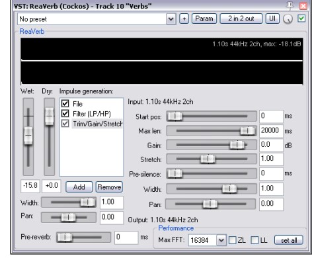Enable the ZL zero latency checkbox
This screenshot has height=258, width=312.
coord(232,240)
